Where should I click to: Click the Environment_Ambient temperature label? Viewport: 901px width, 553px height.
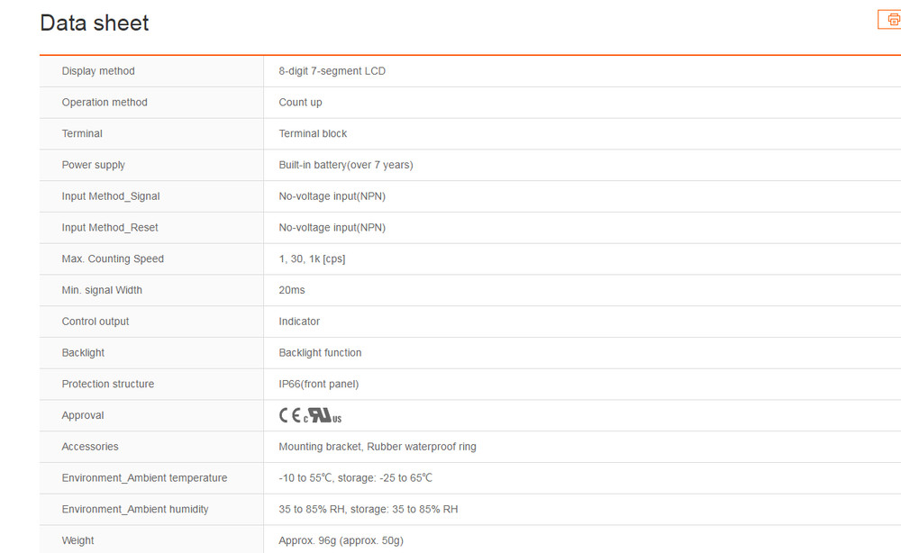[x=144, y=478]
